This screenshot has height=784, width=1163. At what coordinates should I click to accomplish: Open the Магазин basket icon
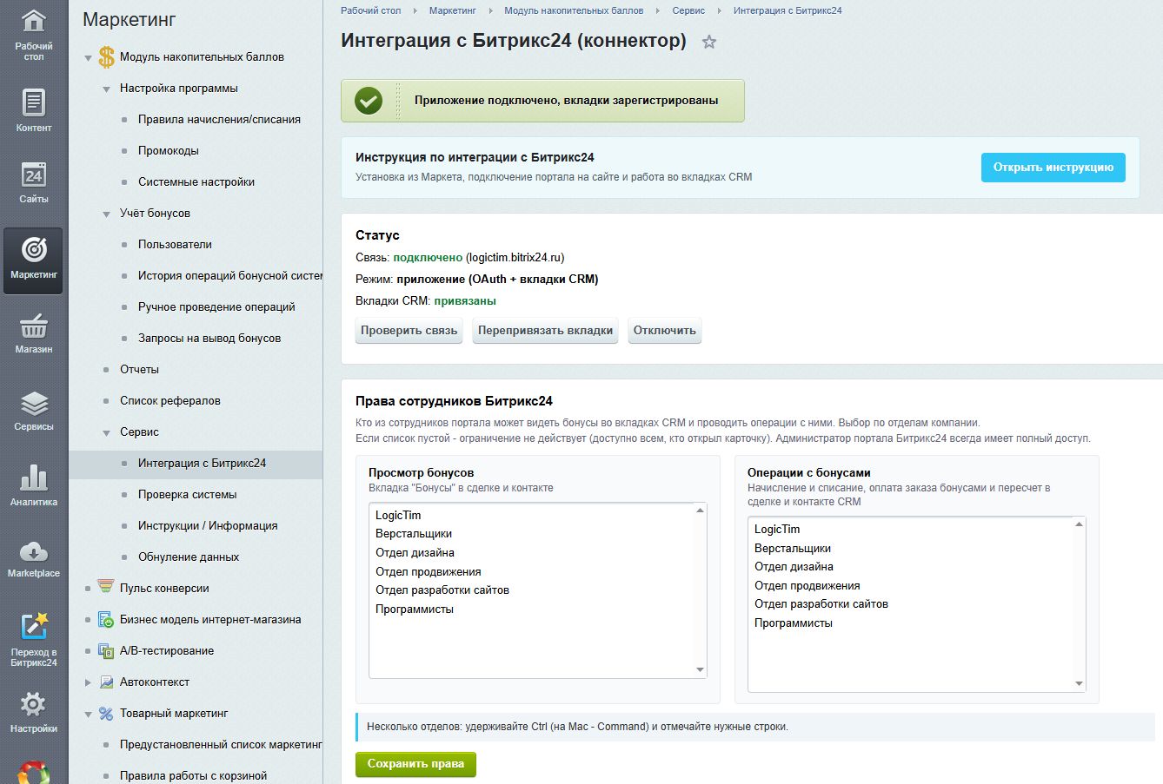34,326
